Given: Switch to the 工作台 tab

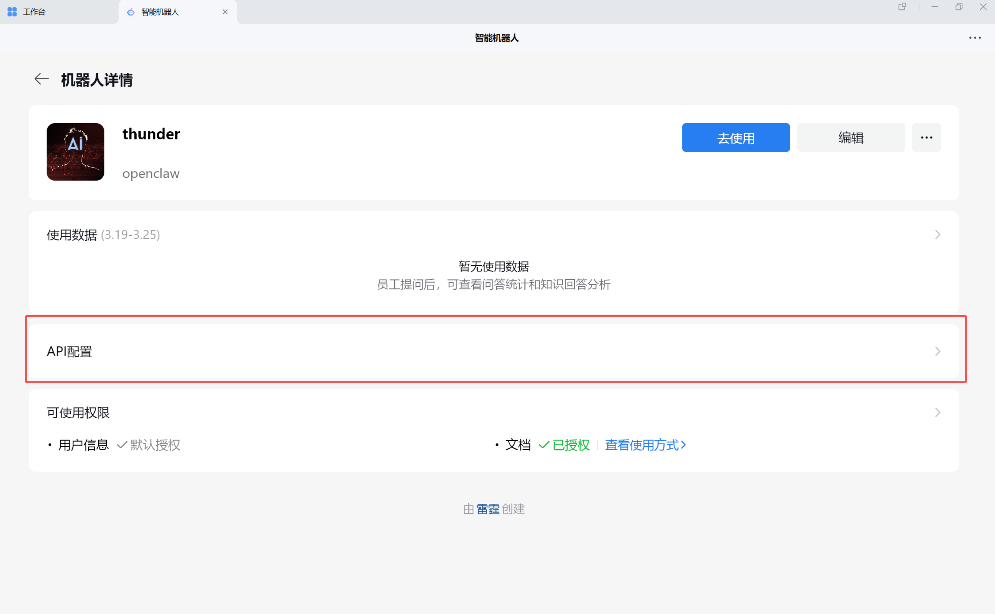Looking at the screenshot, I should coord(34,12).
